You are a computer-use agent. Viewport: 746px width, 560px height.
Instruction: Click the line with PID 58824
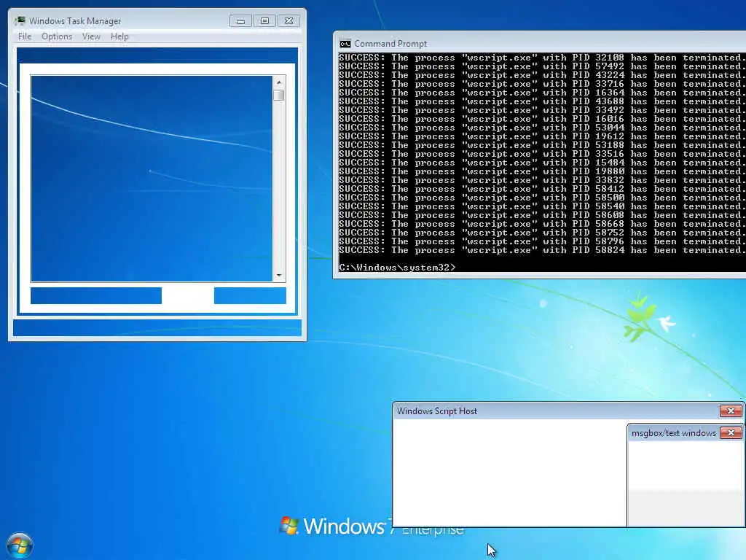542,250
